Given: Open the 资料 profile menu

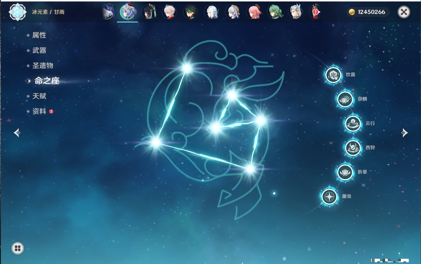Looking at the screenshot, I should pos(39,111).
